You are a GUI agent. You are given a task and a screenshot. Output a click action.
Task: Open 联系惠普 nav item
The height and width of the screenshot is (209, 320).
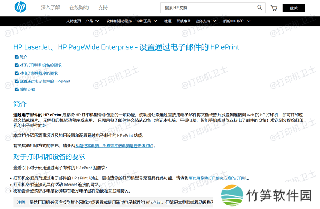183,21
